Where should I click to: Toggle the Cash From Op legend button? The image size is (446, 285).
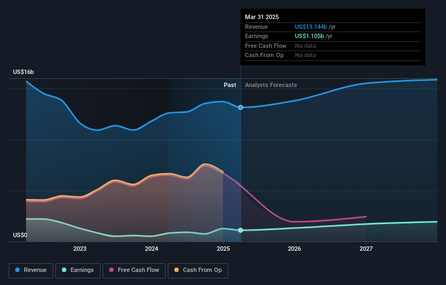click(198, 270)
